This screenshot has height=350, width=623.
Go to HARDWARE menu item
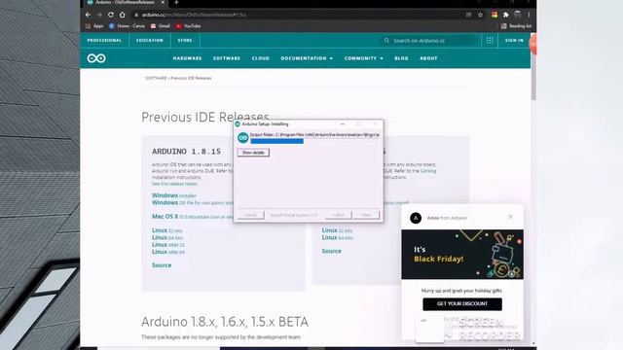(x=187, y=58)
